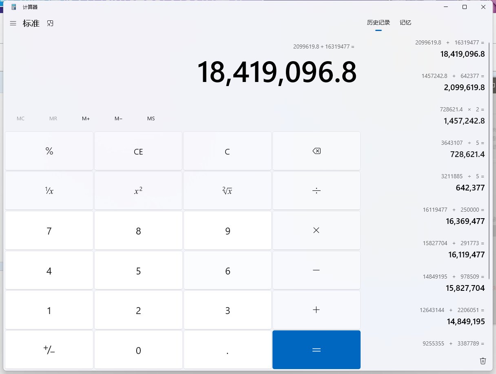Image resolution: width=496 pixels, height=374 pixels.
Task: Clear history with the trash icon
Action: click(x=483, y=361)
